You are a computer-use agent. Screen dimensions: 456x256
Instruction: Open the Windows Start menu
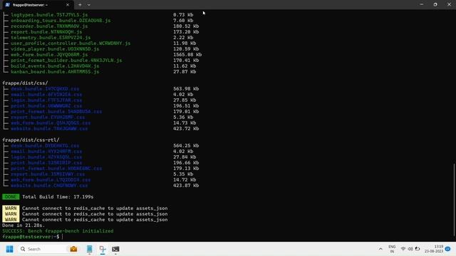pyautogui.click(x=9, y=249)
